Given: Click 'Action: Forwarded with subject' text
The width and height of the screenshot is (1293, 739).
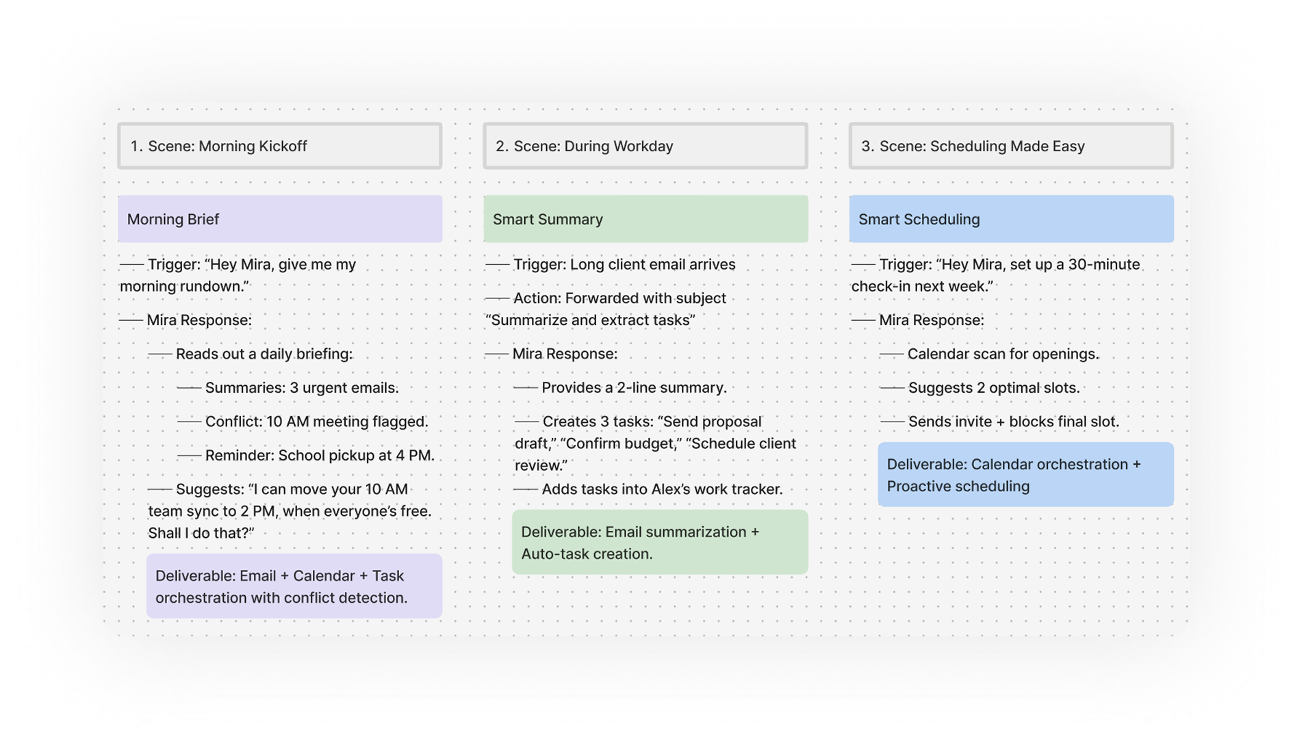Looking at the screenshot, I should [x=606, y=309].
